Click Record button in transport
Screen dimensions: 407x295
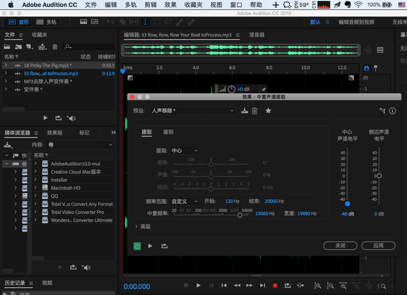[x=275, y=286]
